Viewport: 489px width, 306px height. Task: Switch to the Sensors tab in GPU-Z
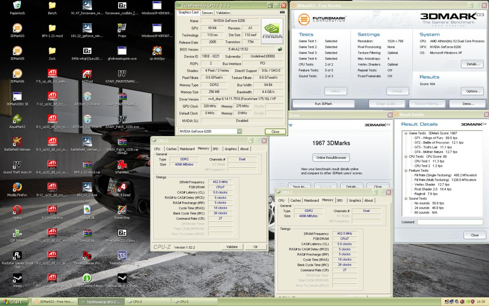(x=207, y=13)
